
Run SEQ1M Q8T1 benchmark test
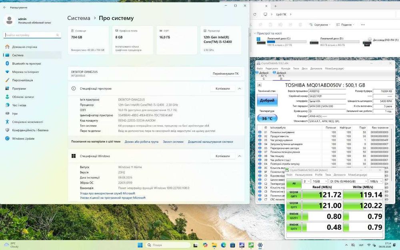pos(294,194)
